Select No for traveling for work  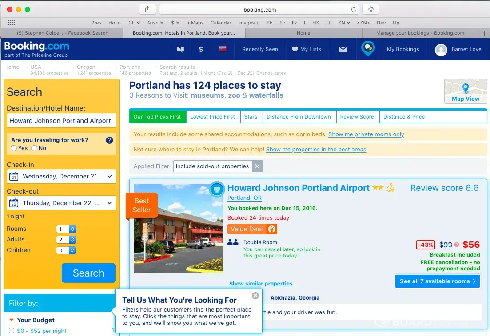pyautogui.click(x=34, y=148)
